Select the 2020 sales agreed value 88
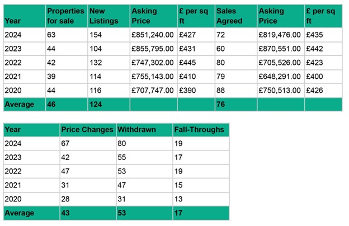Image resolution: width=349 pixels, height=226 pixels. click(x=221, y=91)
